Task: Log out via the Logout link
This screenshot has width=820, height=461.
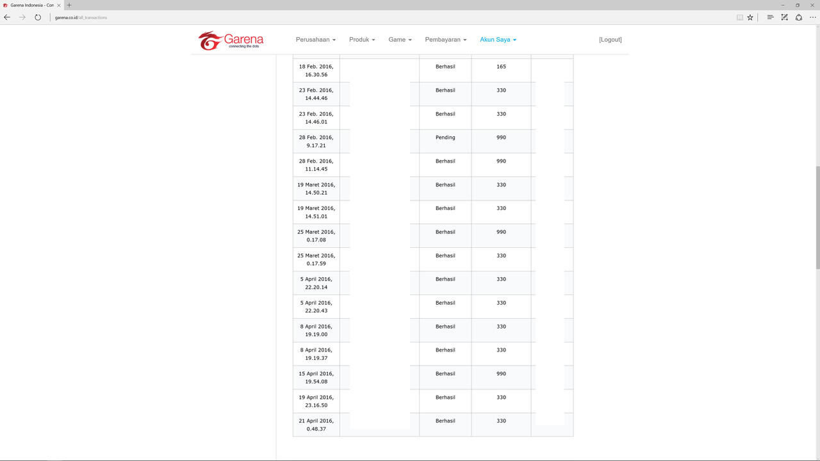Action: (611, 40)
